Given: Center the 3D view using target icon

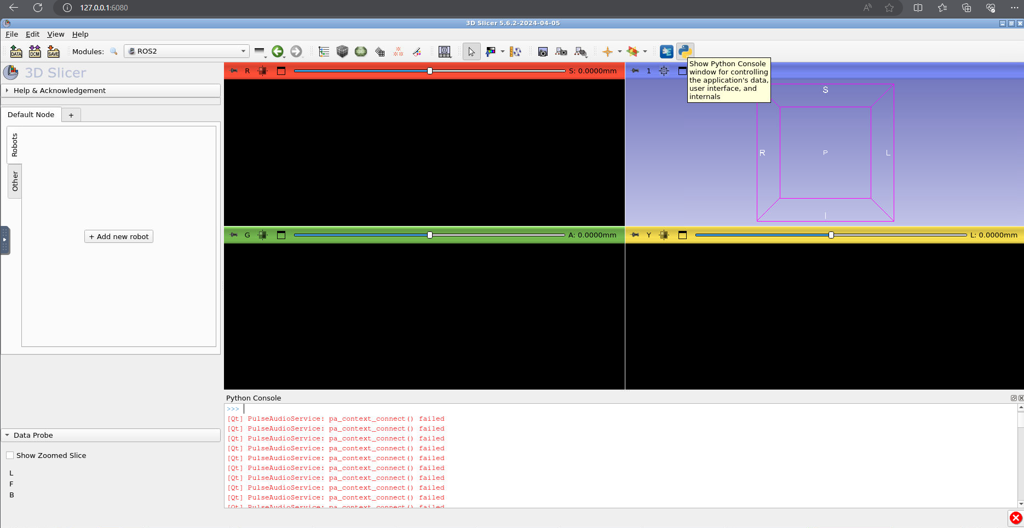Looking at the screenshot, I should click(x=664, y=71).
